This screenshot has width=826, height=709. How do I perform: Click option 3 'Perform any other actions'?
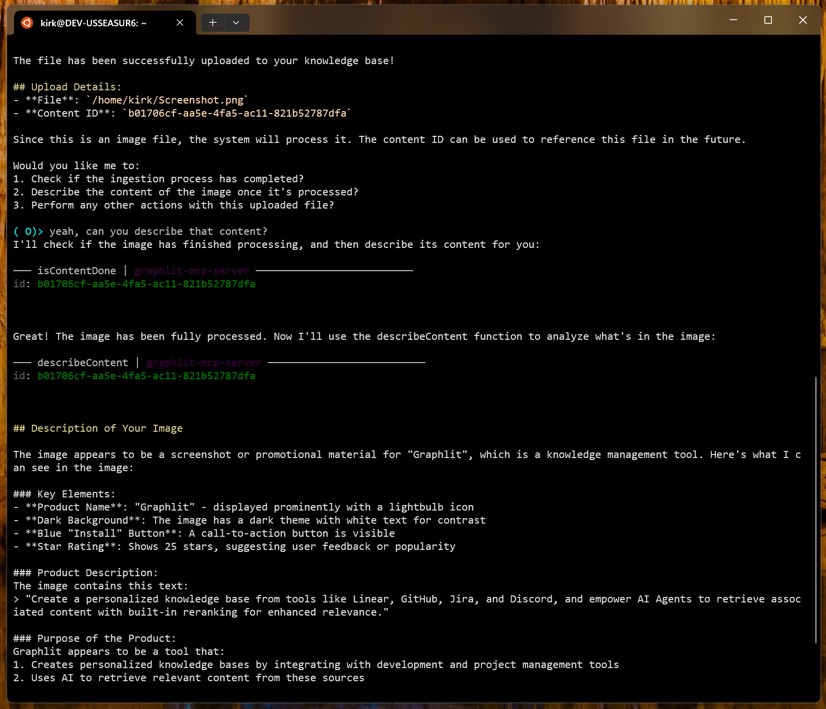[x=174, y=205]
